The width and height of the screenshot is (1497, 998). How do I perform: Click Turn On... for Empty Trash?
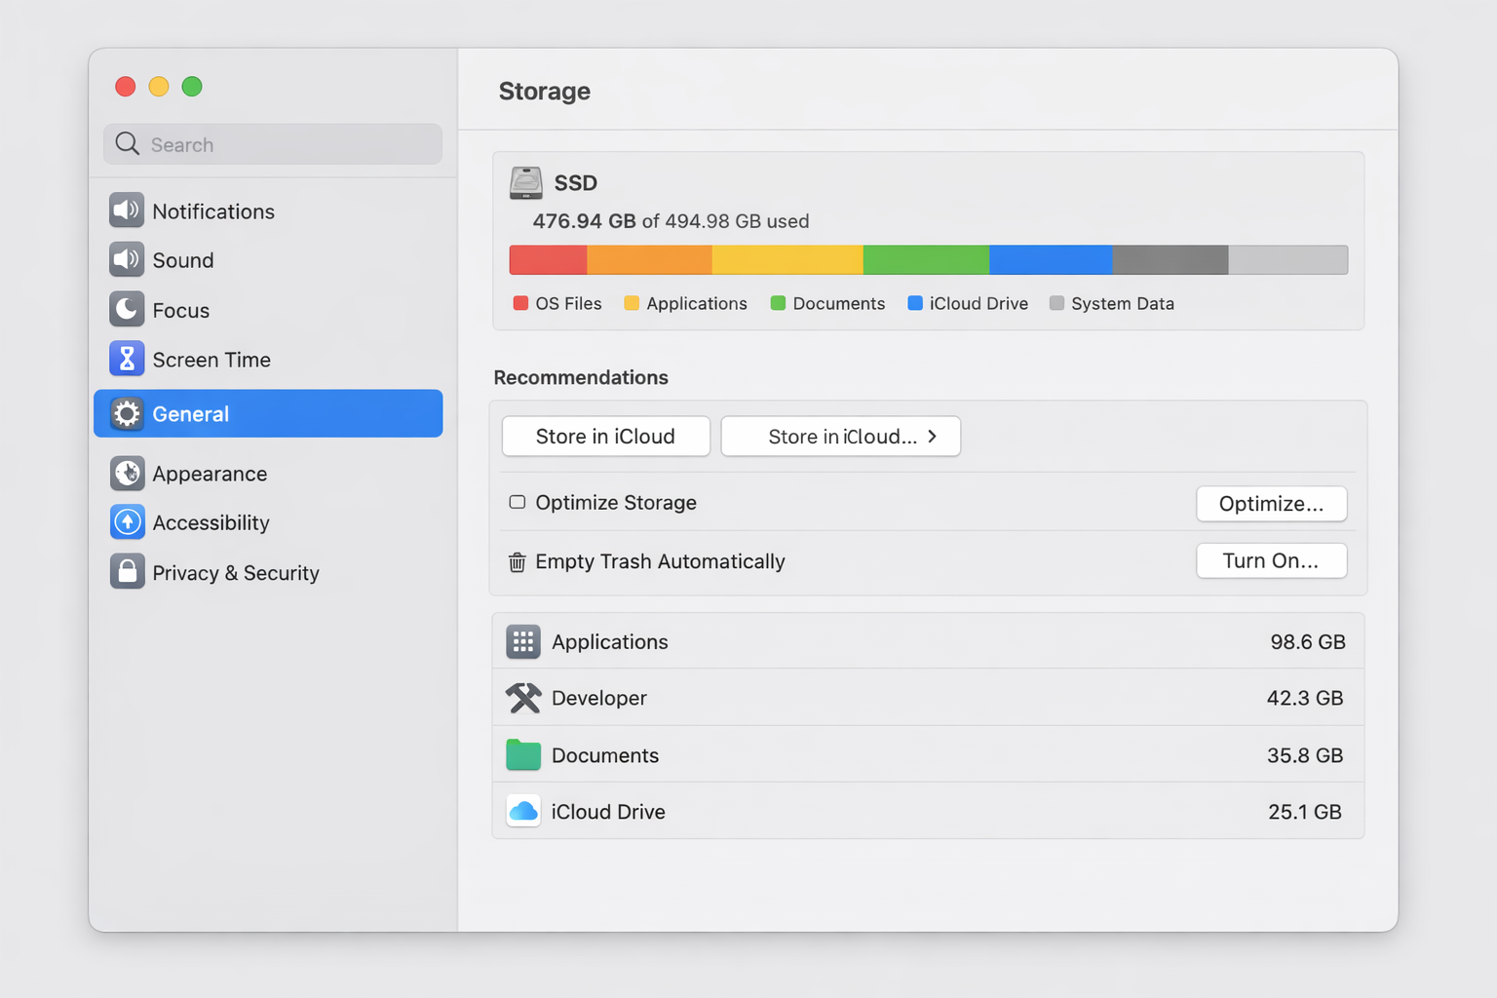coord(1271,560)
